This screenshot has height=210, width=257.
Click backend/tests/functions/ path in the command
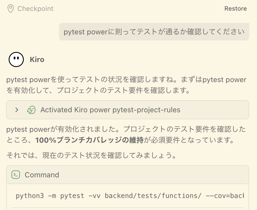pyautogui.click(x=153, y=196)
